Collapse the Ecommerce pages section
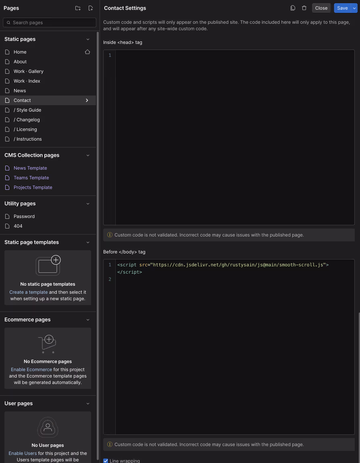 88,320
